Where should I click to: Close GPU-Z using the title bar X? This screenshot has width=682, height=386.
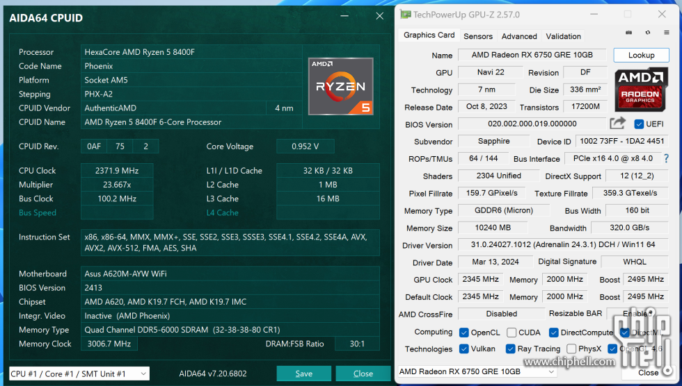point(662,15)
